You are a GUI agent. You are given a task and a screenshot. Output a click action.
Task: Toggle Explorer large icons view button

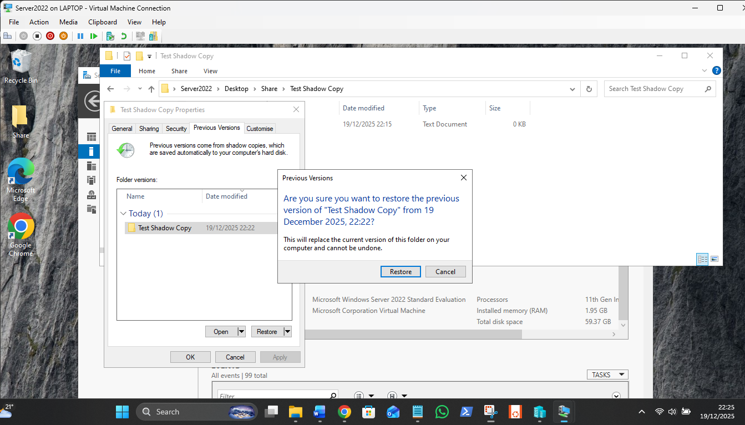point(714,259)
